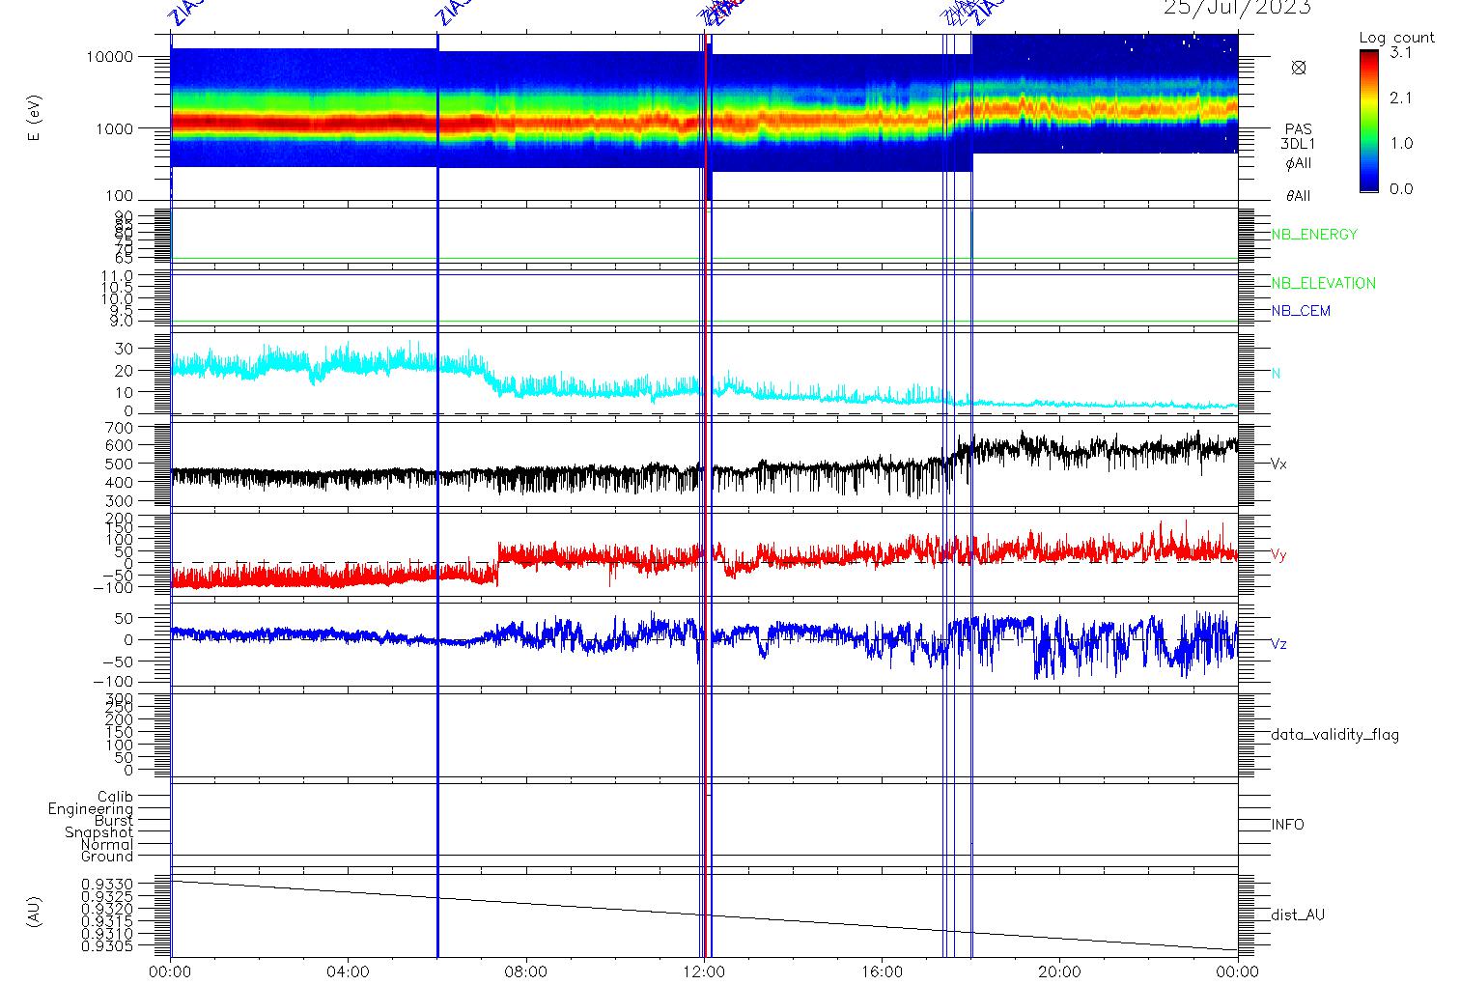Click the "(AU)" axis unit label

(x=36, y=913)
